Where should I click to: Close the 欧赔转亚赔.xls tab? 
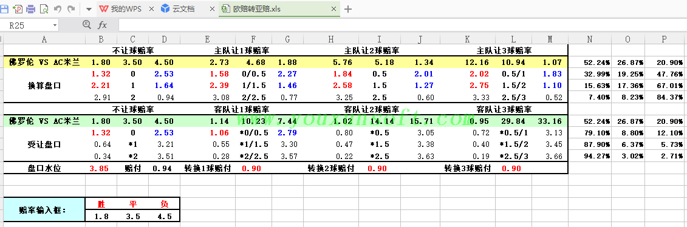334,8
